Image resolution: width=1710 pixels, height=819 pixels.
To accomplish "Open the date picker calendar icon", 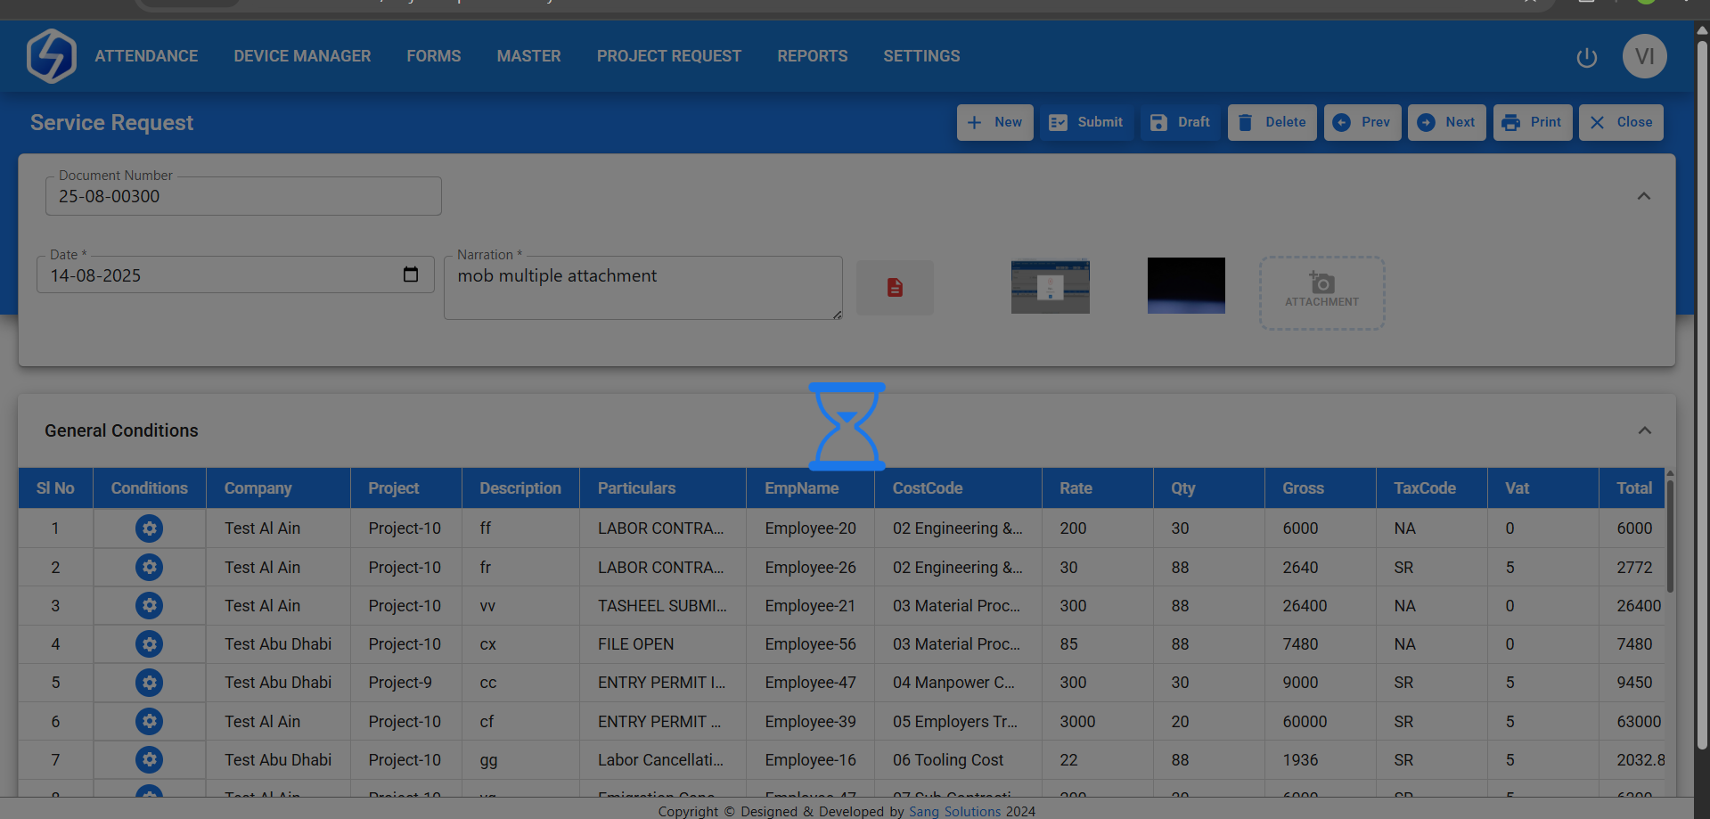I will (x=411, y=274).
